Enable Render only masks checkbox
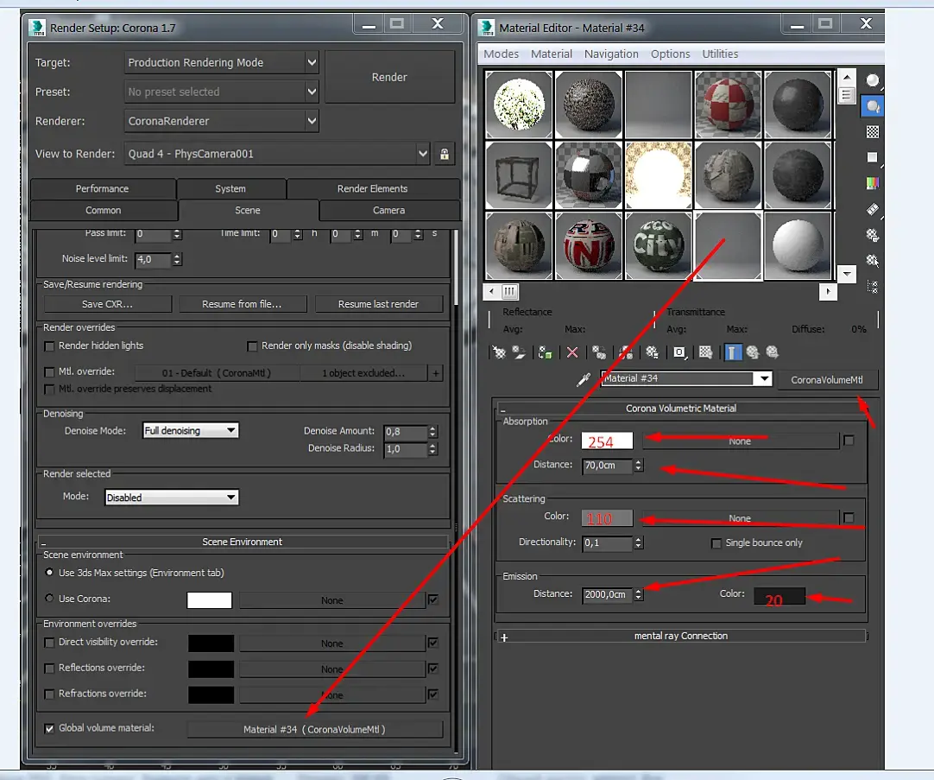The height and width of the screenshot is (780, 934). click(x=252, y=346)
